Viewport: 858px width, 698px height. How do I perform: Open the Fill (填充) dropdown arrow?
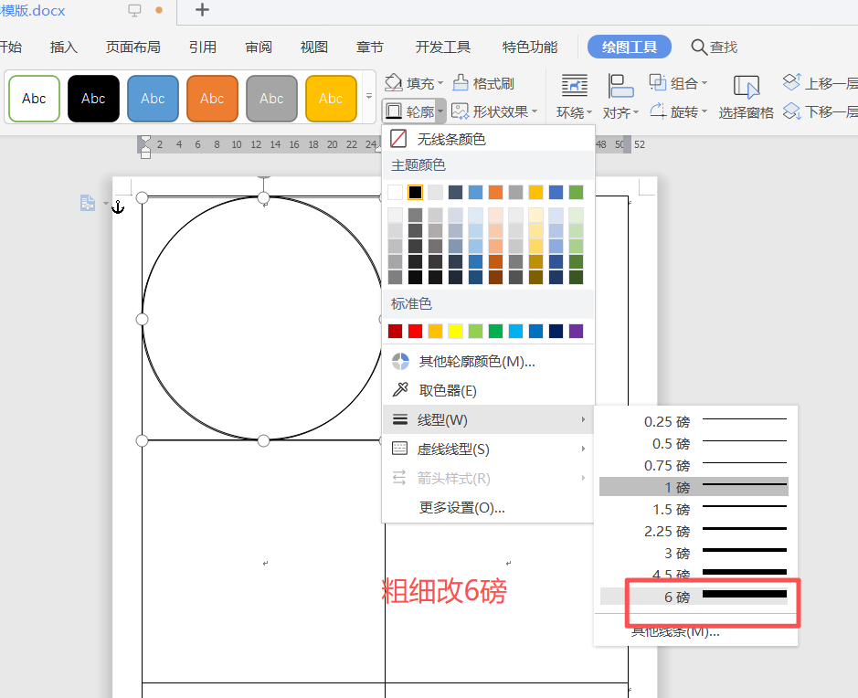(440, 84)
